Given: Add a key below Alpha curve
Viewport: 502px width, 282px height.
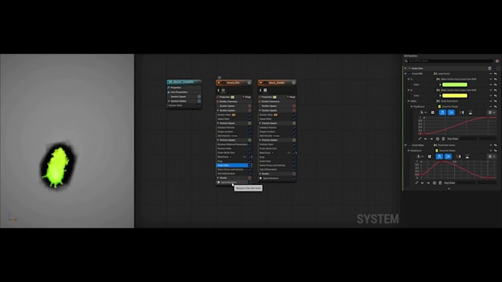Looking at the screenshot, I should click(437, 139).
